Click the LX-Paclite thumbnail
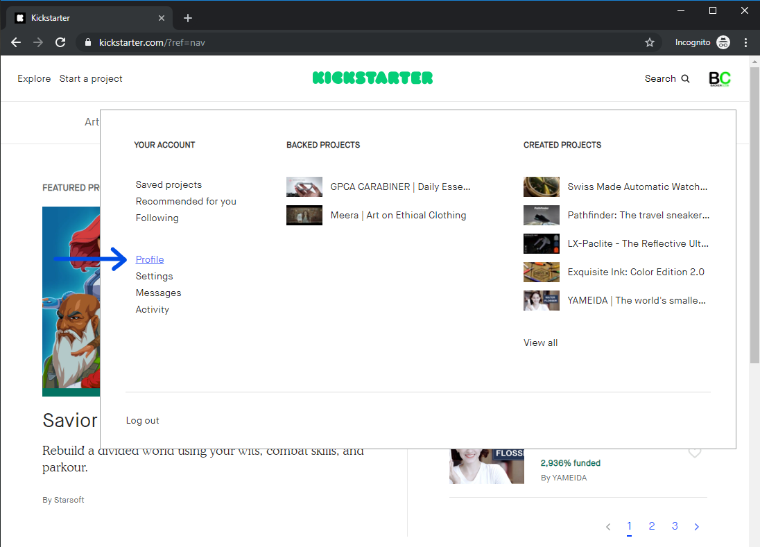This screenshot has height=547, width=760. tap(542, 244)
